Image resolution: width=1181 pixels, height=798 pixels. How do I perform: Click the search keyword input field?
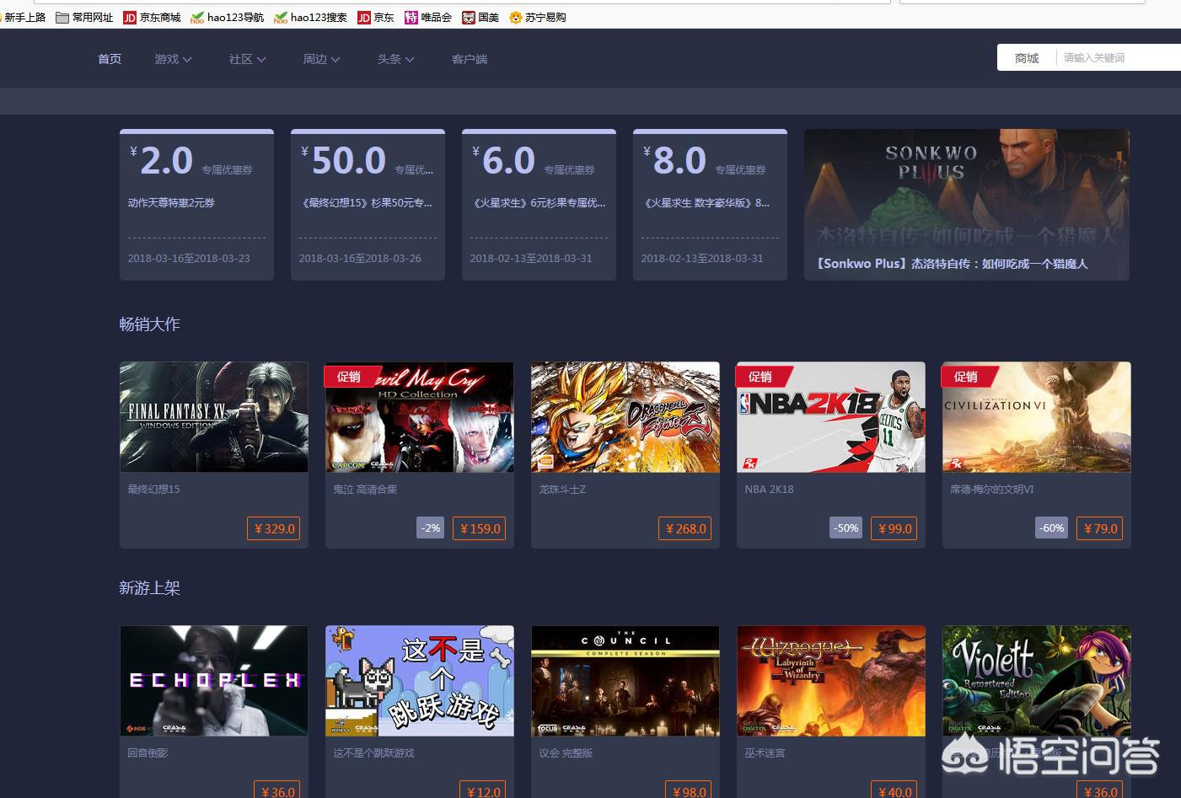[1117, 58]
